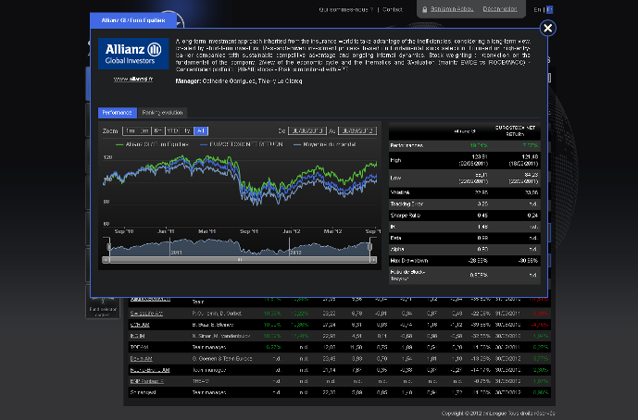The width and height of the screenshot is (638, 420).
Task: Switch site language to En
Action: 537,10
